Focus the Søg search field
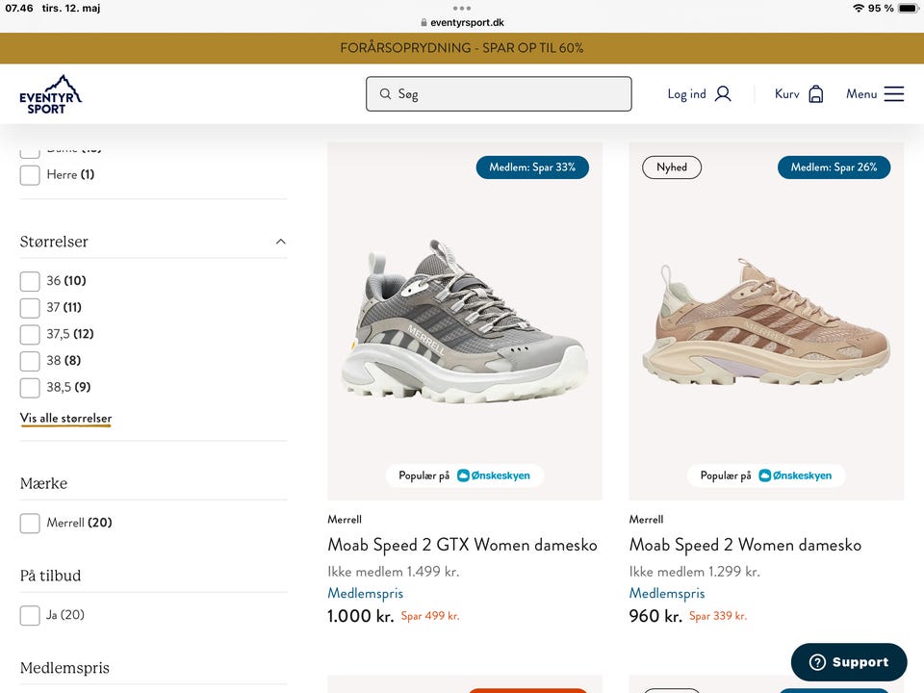The width and height of the screenshot is (924, 693). pos(499,93)
